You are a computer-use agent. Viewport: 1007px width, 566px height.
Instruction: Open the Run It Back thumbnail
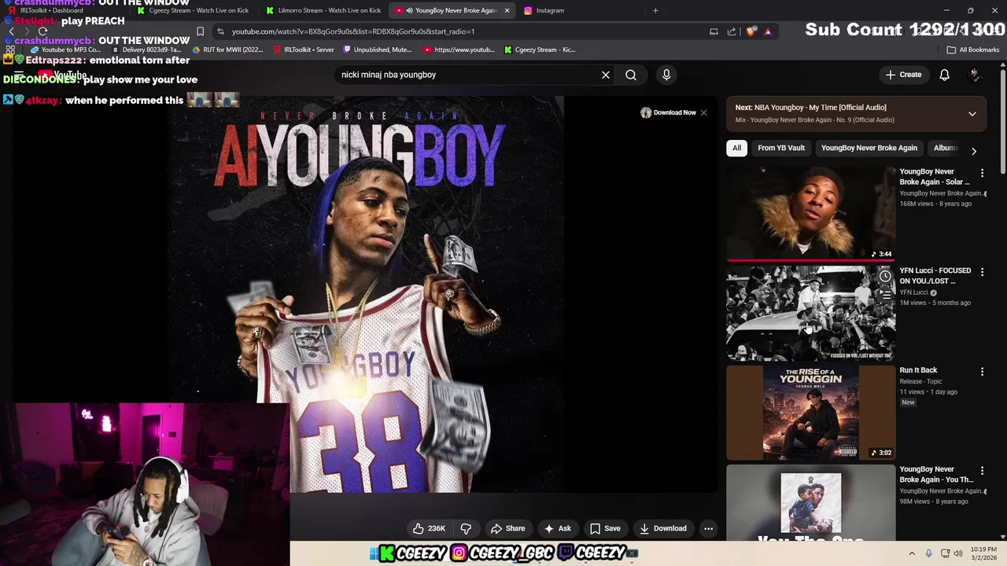[x=811, y=413]
